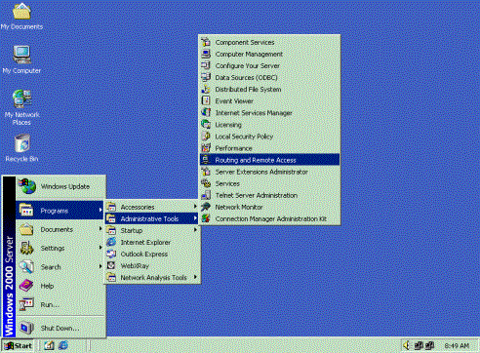The width and height of the screenshot is (480, 353).
Task: Expand the Accessories submenu
Action: pos(151,207)
